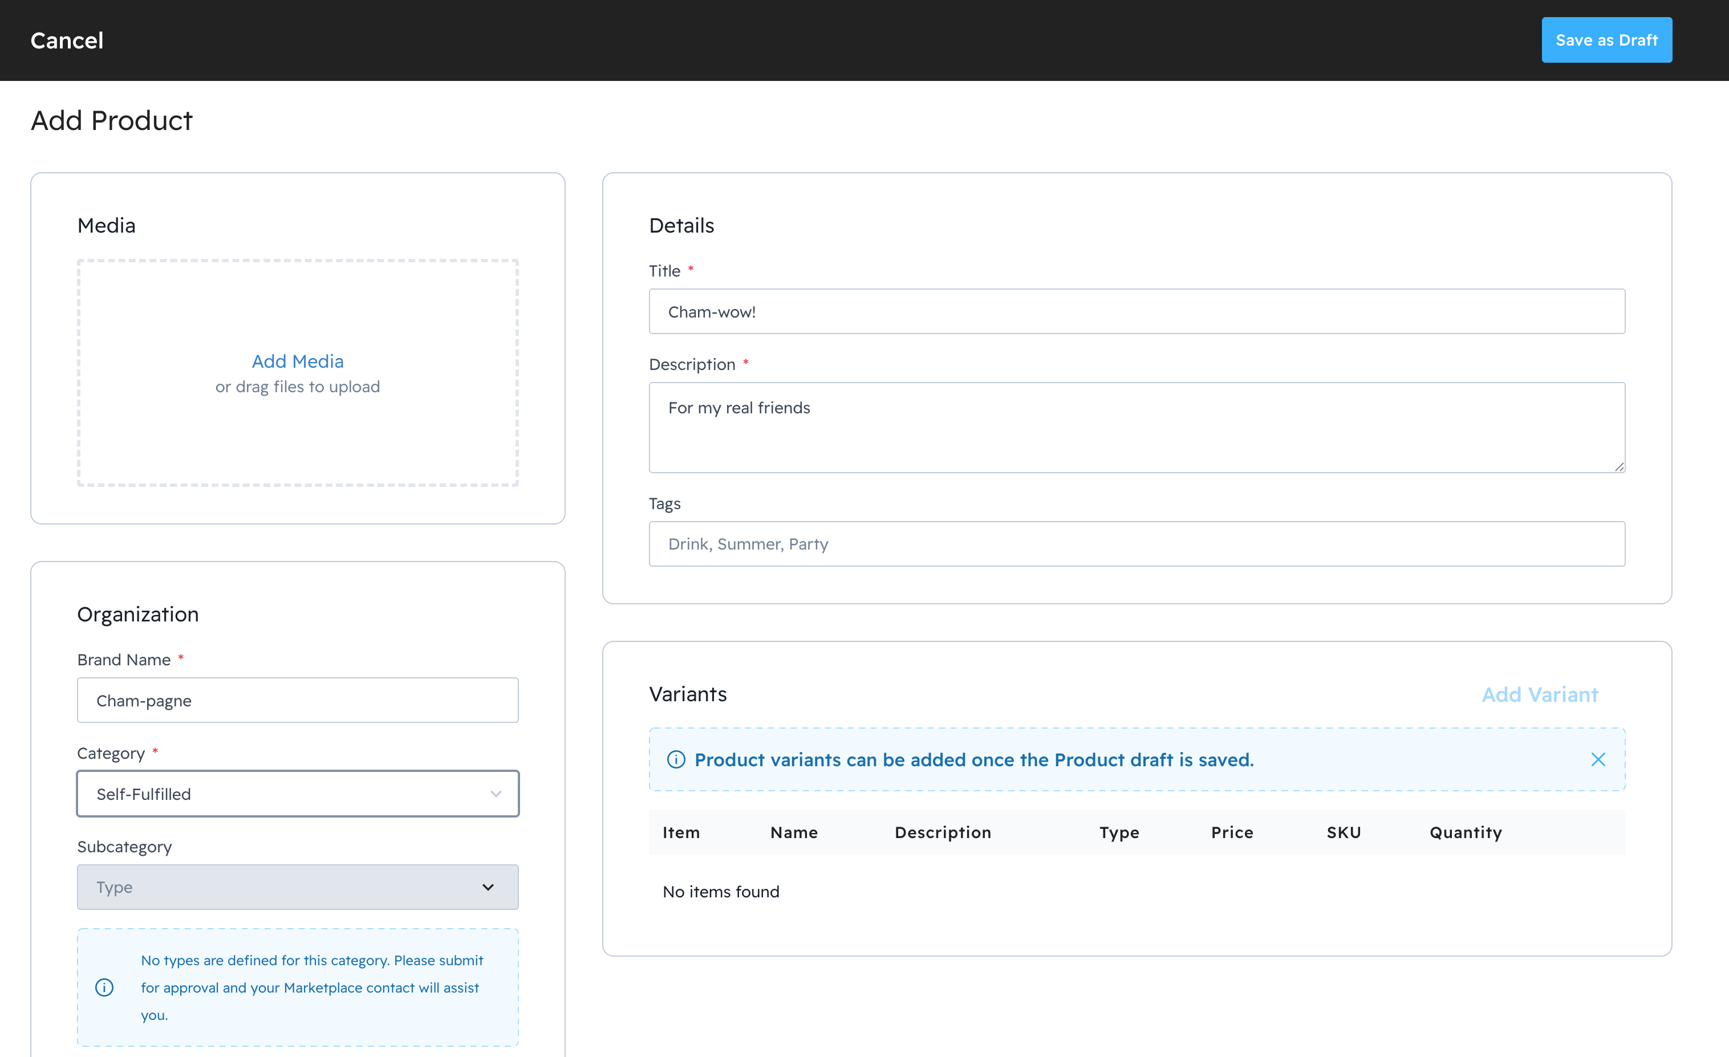Click the Category dropdown chevron arrow
The height and width of the screenshot is (1057, 1729).
[x=496, y=794]
